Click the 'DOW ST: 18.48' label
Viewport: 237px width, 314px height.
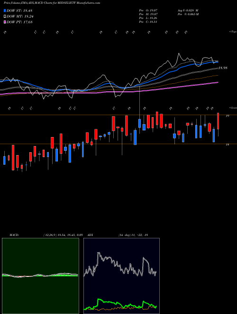point(19,10)
